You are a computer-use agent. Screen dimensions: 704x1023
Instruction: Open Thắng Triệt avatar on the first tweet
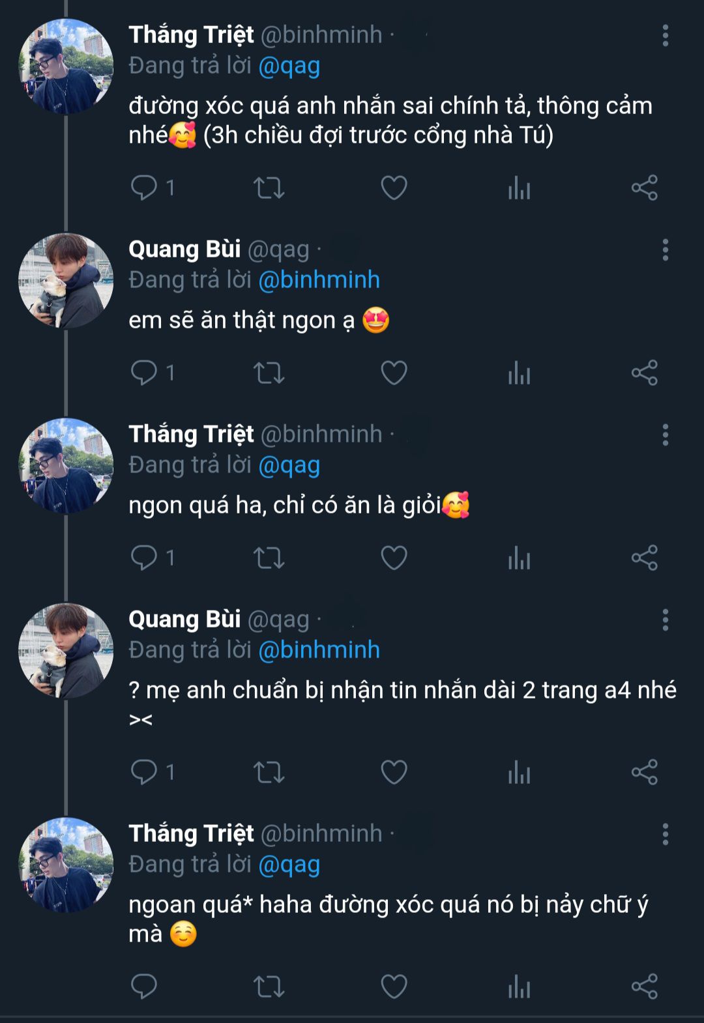click(x=65, y=66)
